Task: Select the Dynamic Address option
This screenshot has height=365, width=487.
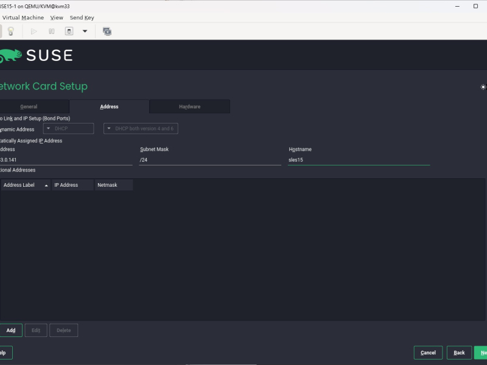Action: (17, 130)
